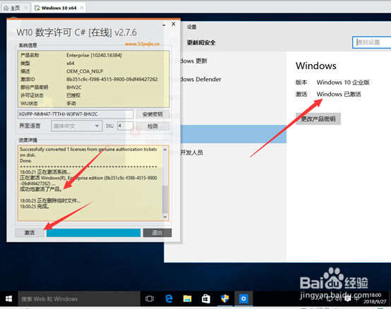Screen dimensions: 391x309
Task: Click the x64 type value
Action: pyautogui.click(x=71, y=63)
